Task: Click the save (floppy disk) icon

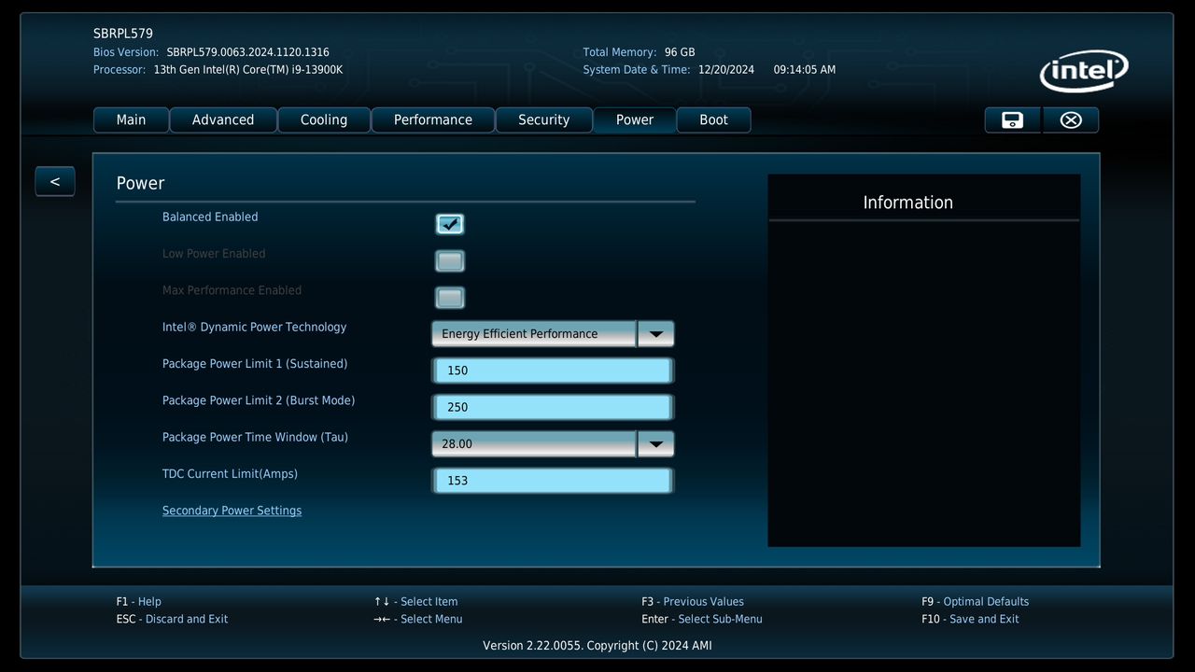Action: (1012, 119)
